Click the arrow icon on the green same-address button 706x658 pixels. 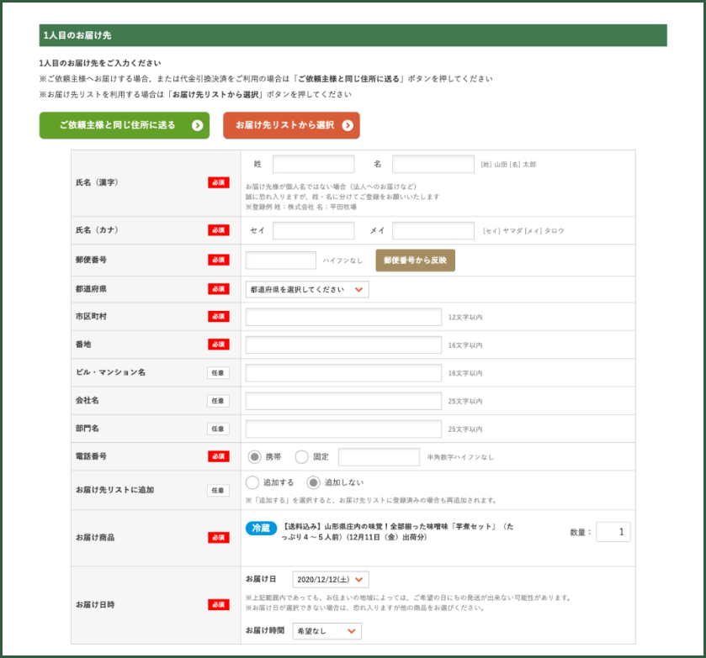pyautogui.click(x=197, y=125)
